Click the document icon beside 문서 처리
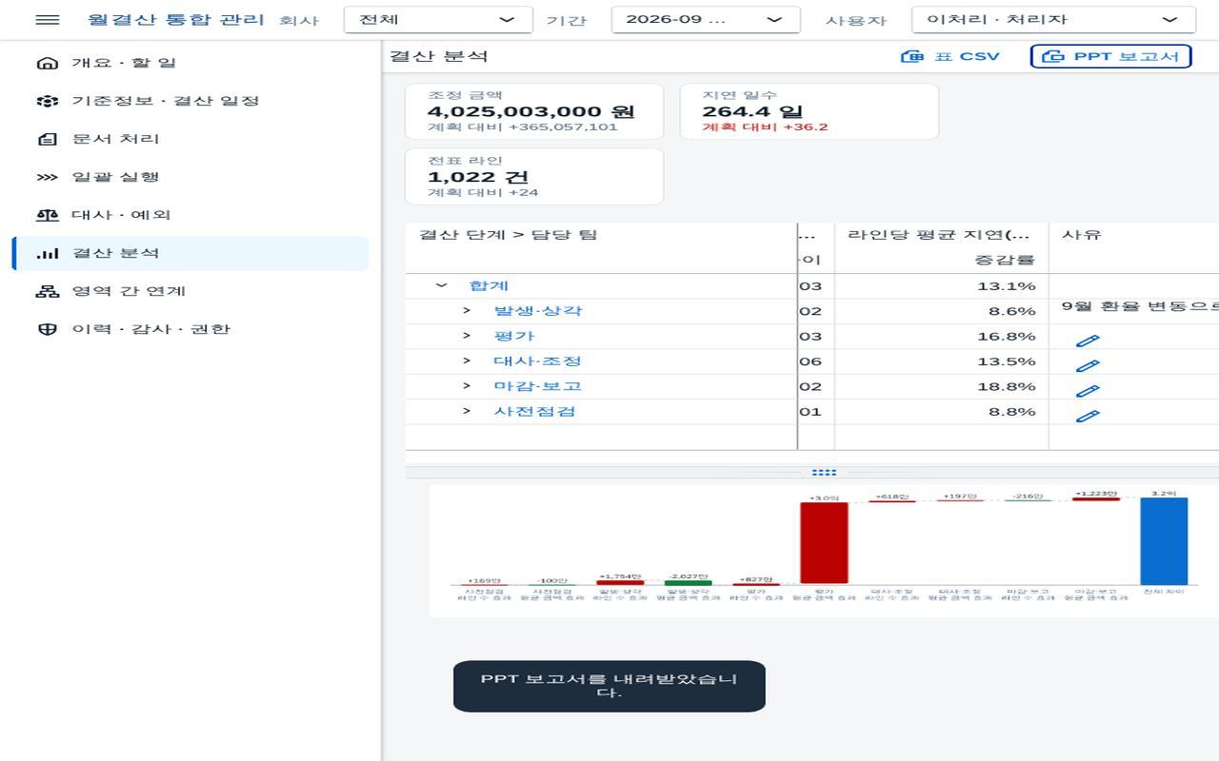Screen dimensions: 1219x761 (x=47, y=139)
